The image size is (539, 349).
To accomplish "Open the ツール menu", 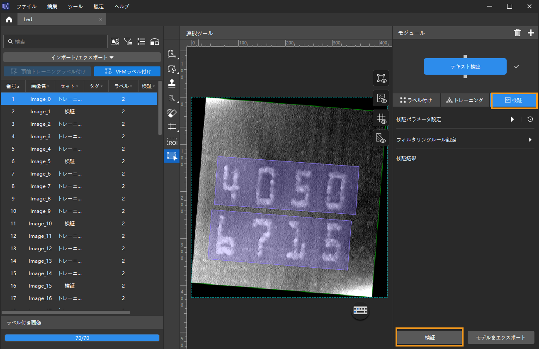I will pos(75,6).
